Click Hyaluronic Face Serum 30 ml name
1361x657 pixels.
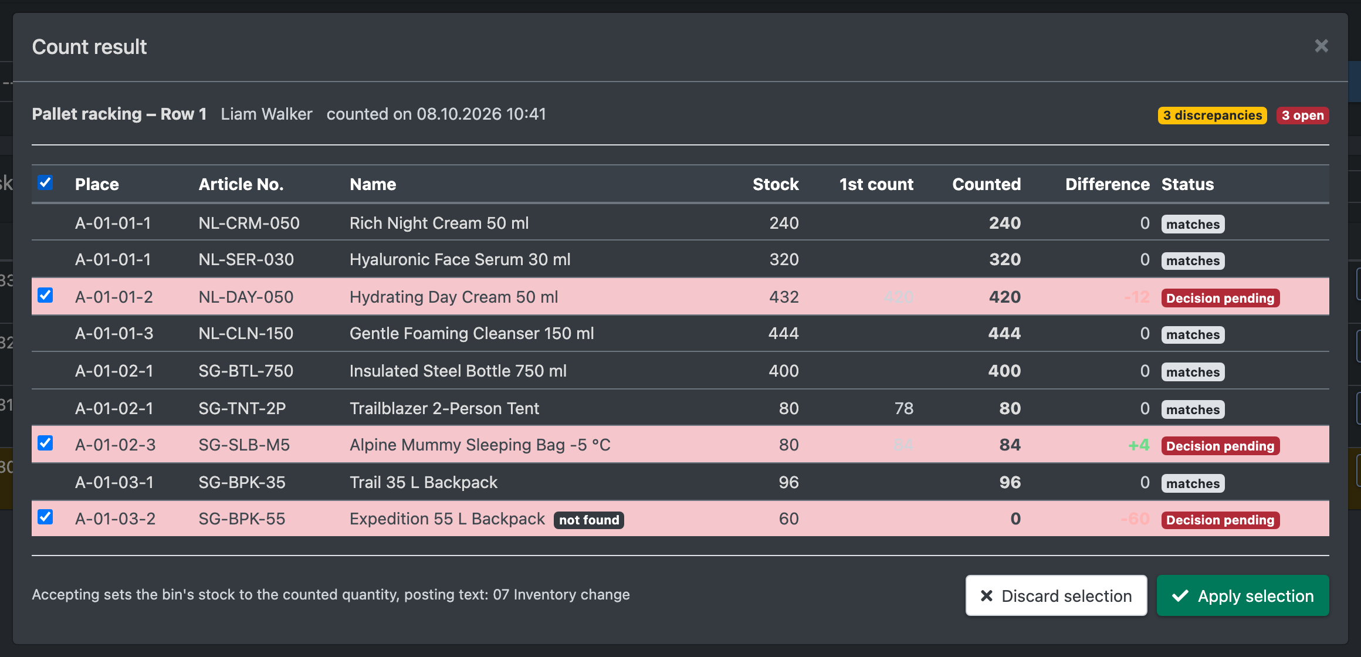point(460,259)
